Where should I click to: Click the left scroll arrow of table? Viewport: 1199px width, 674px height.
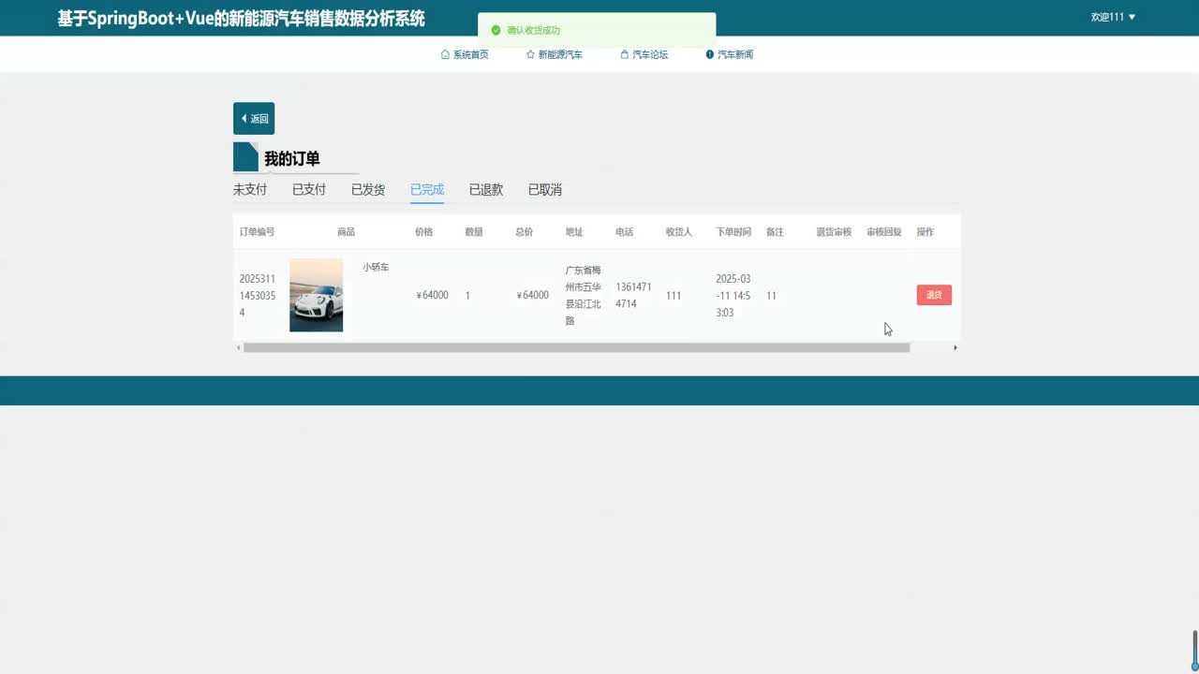[x=238, y=347]
